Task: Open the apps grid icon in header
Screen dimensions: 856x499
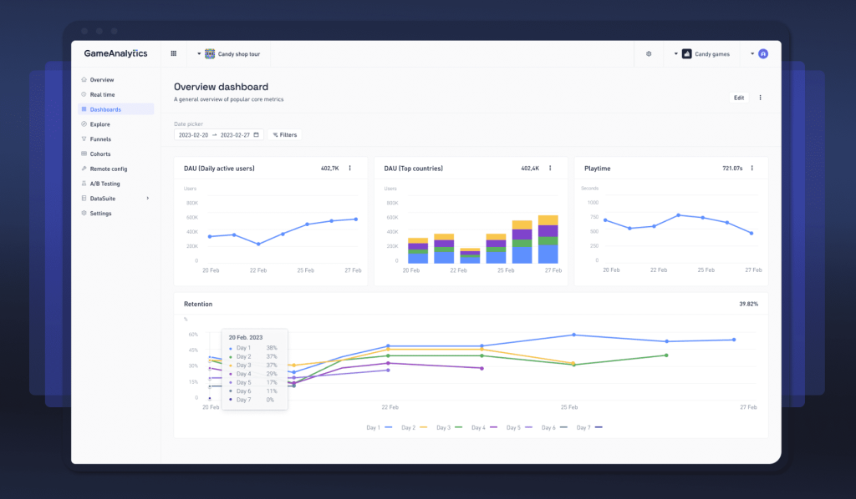Action: [x=173, y=53]
